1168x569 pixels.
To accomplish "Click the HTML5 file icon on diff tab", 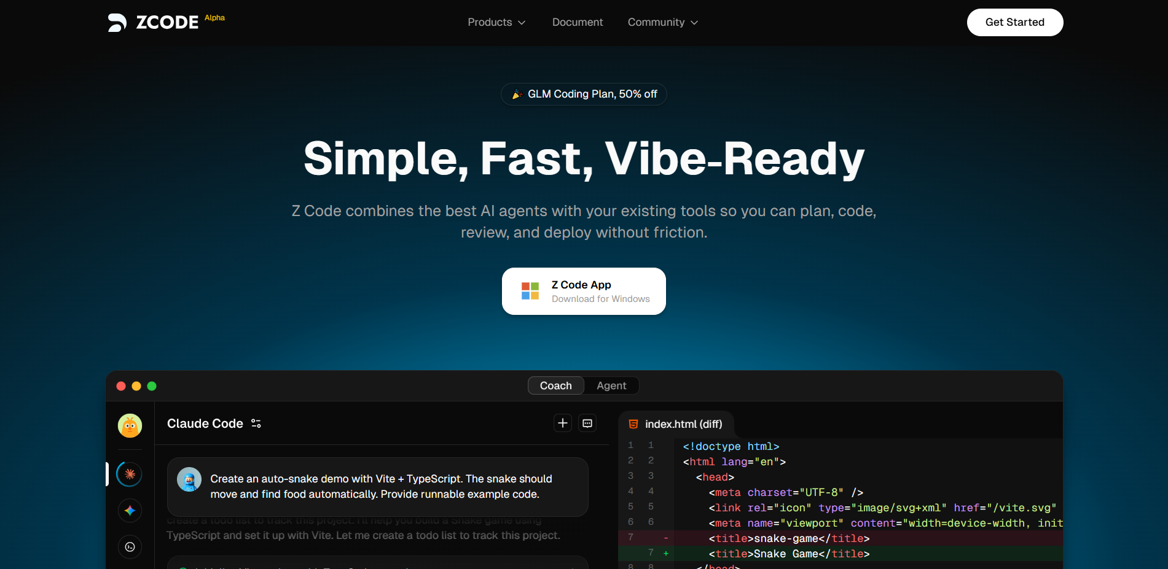I will (x=633, y=424).
